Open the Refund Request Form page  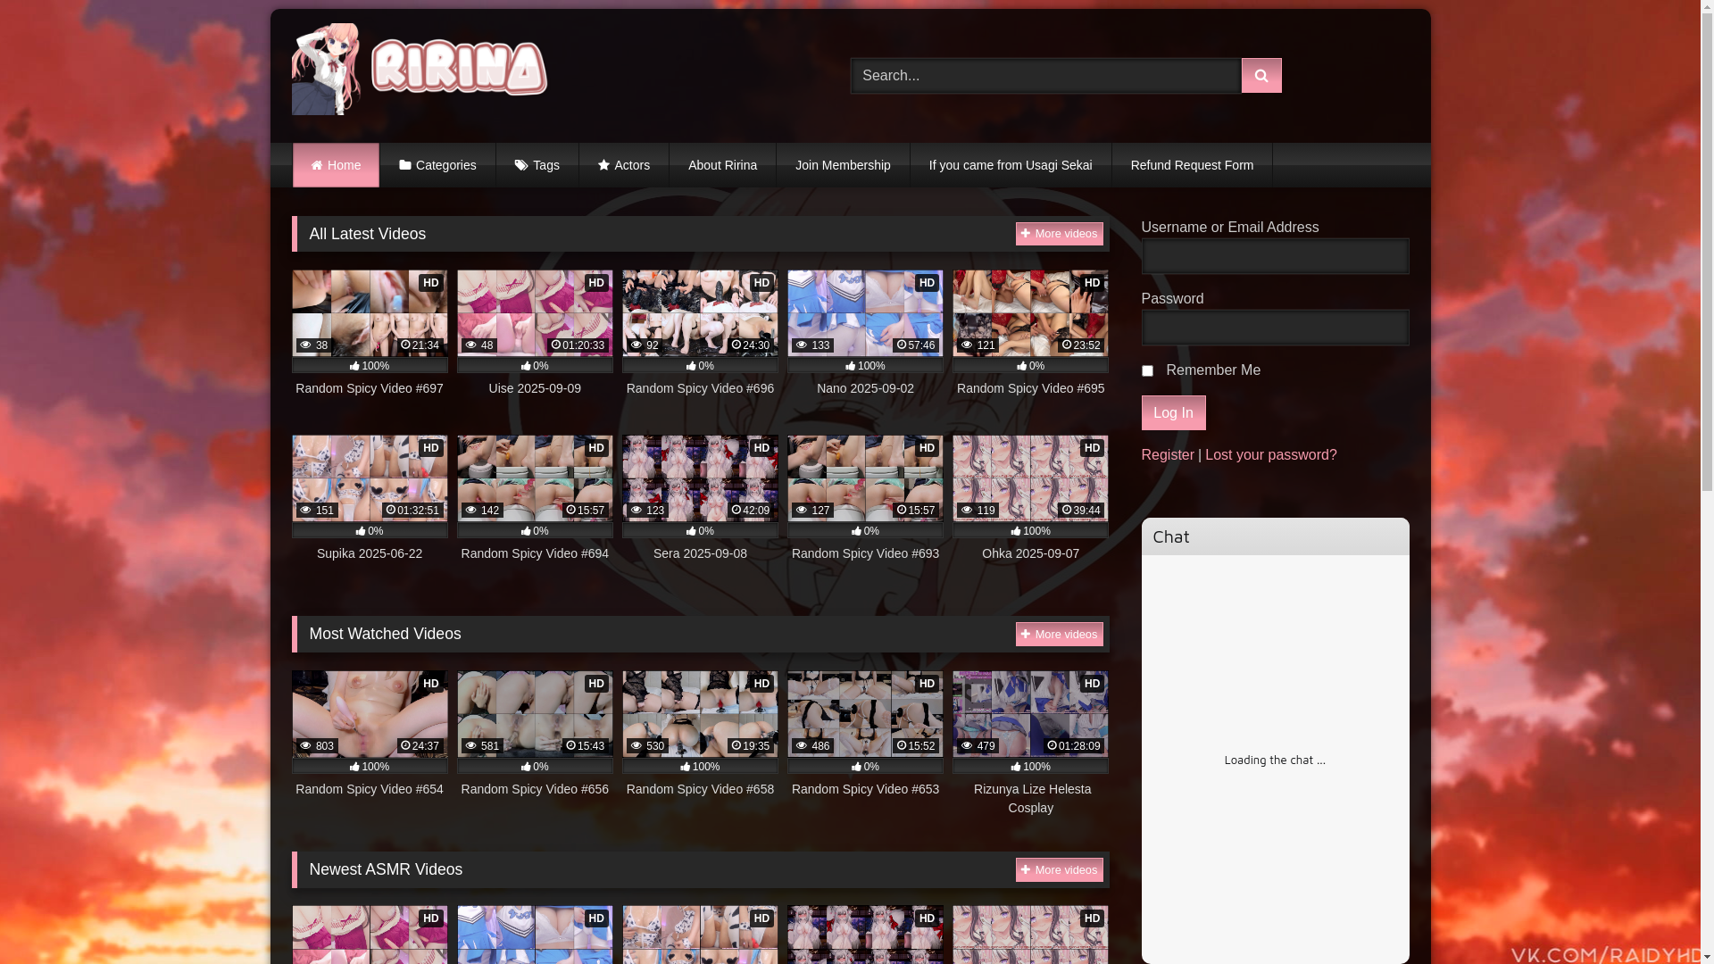[x=1192, y=165]
